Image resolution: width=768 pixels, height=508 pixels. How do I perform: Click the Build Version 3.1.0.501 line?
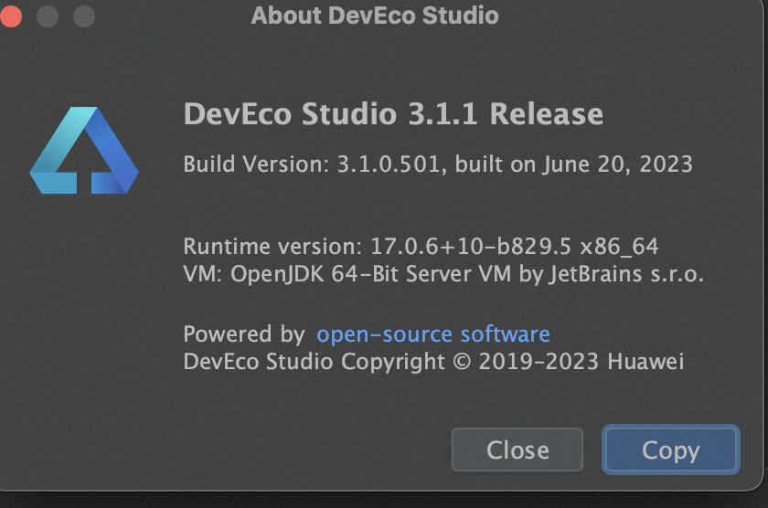tap(438, 164)
